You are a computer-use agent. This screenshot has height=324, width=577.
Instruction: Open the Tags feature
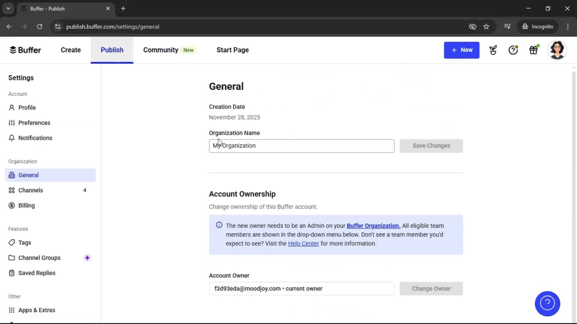coord(25,242)
